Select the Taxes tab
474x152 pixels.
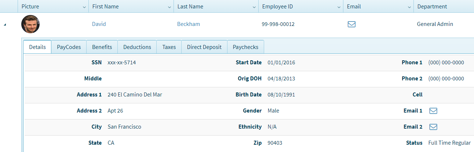(x=169, y=47)
